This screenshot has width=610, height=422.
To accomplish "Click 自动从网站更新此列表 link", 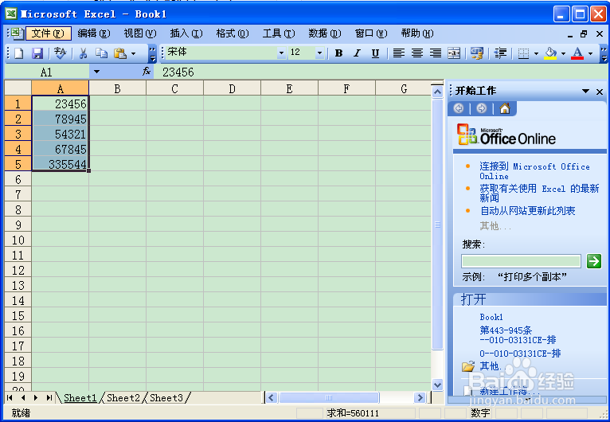I will [x=527, y=211].
